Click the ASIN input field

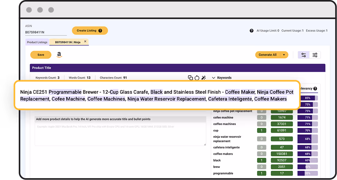pyautogui.click(x=46, y=32)
